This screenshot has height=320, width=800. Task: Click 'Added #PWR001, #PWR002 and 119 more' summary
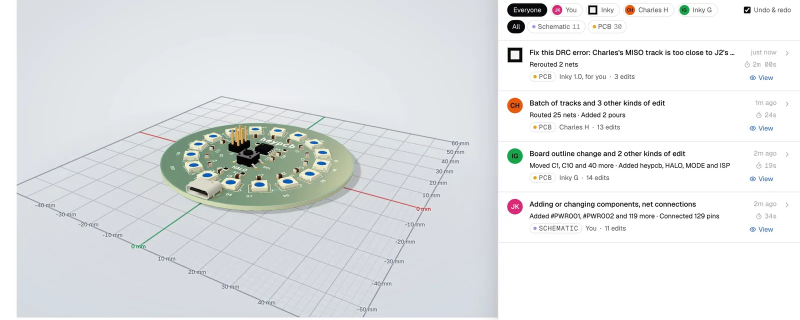[592, 216]
